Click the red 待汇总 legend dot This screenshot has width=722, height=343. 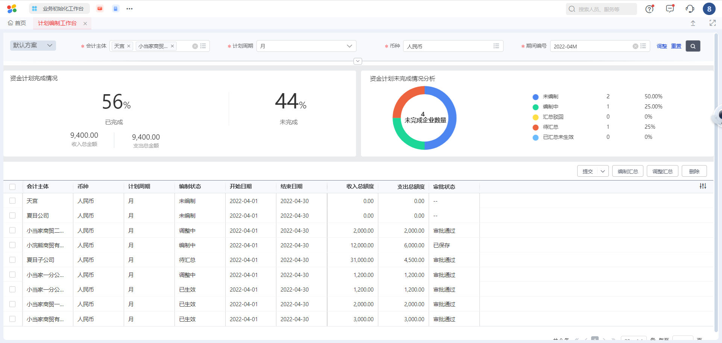pyautogui.click(x=535, y=127)
